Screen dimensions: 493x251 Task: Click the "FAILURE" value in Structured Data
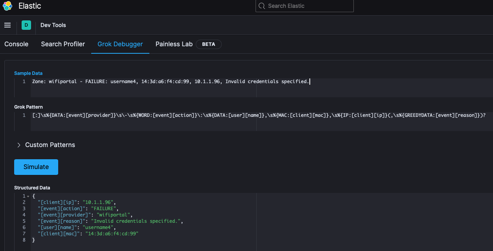[104, 209]
